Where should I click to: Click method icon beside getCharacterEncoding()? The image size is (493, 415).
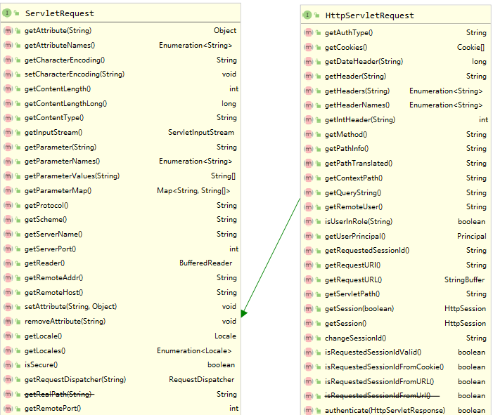pos(8,60)
